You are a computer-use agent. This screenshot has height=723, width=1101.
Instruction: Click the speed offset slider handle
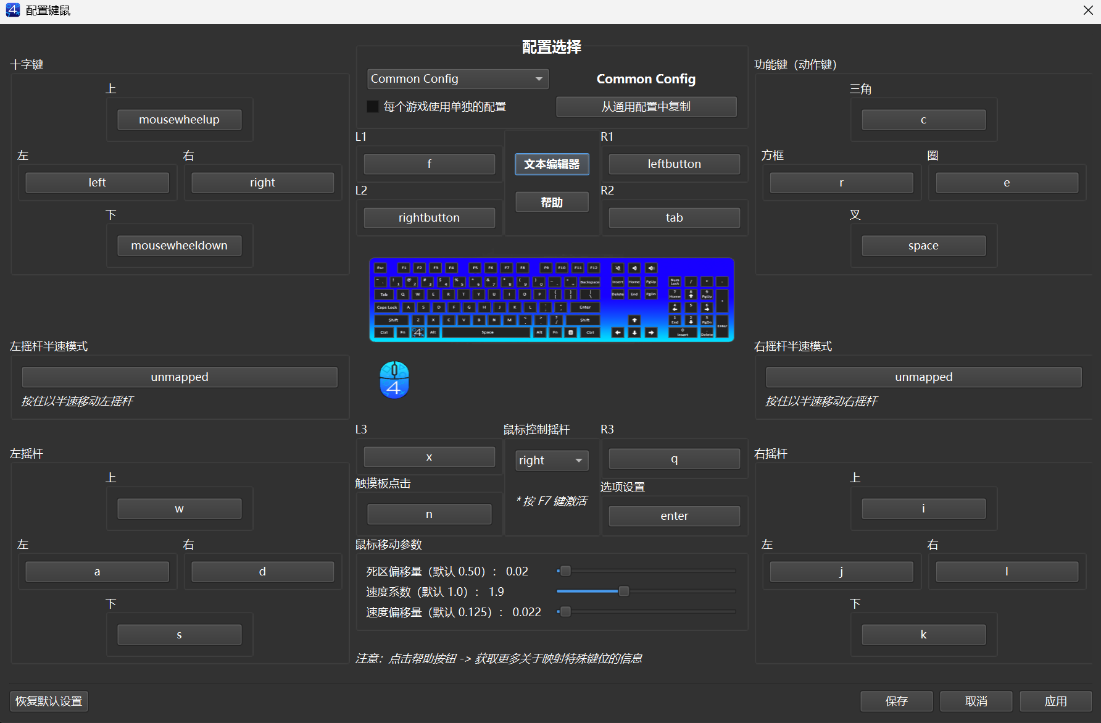pyautogui.click(x=565, y=612)
